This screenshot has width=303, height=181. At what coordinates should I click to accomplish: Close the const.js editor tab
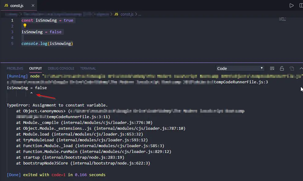point(33,5)
